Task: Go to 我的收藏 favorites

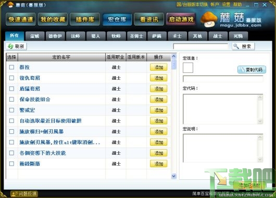Action: 53,19
